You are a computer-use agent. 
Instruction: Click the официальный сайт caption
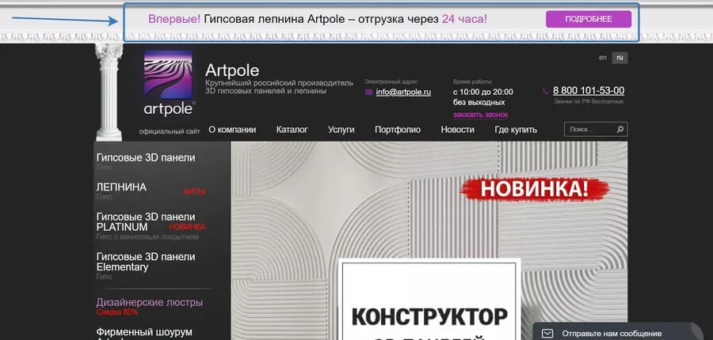coord(170,131)
